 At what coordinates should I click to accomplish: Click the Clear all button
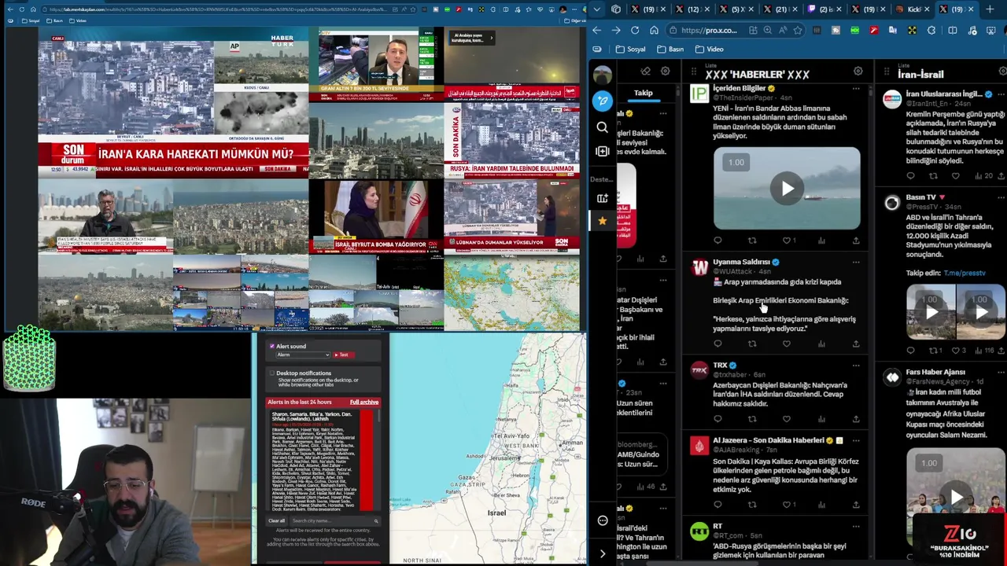pos(277,521)
